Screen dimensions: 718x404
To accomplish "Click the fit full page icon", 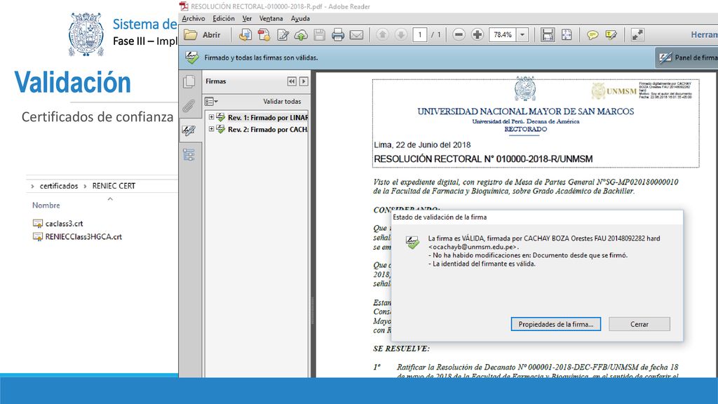I will (x=567, y=35).
